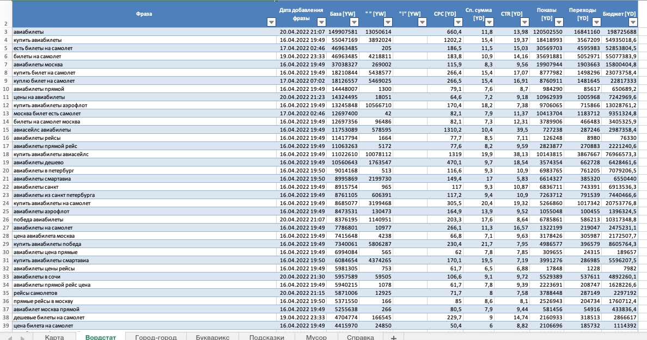Image resolution: width=647 pixels, height=340 pixels.
Task: Select 'купить авиабилеты аэрофлот' cell
Action: 144,105
